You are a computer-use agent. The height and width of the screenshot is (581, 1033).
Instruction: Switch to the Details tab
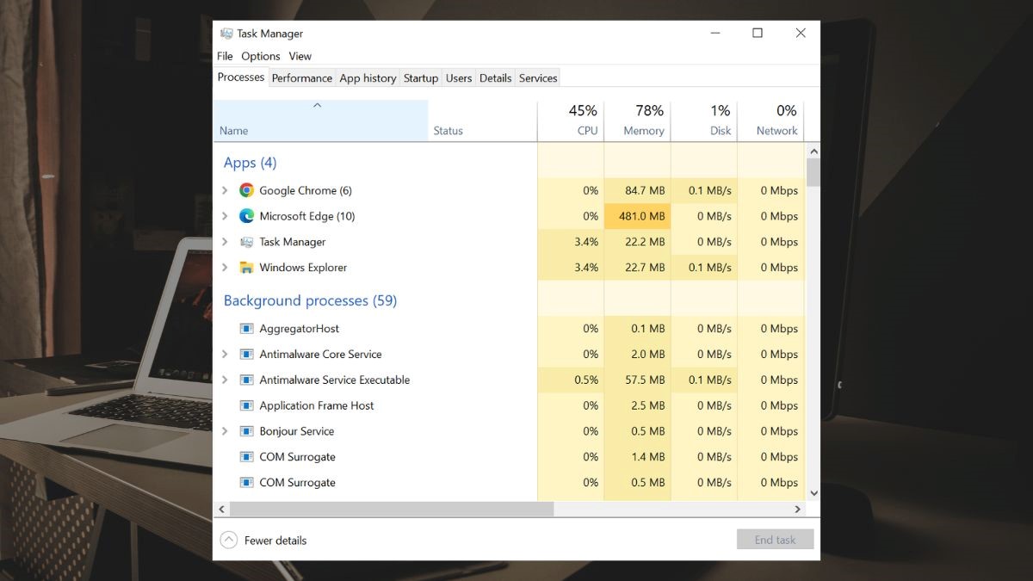point(496,78)
